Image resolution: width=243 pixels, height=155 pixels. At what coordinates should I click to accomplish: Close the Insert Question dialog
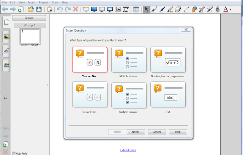point(186,29)
